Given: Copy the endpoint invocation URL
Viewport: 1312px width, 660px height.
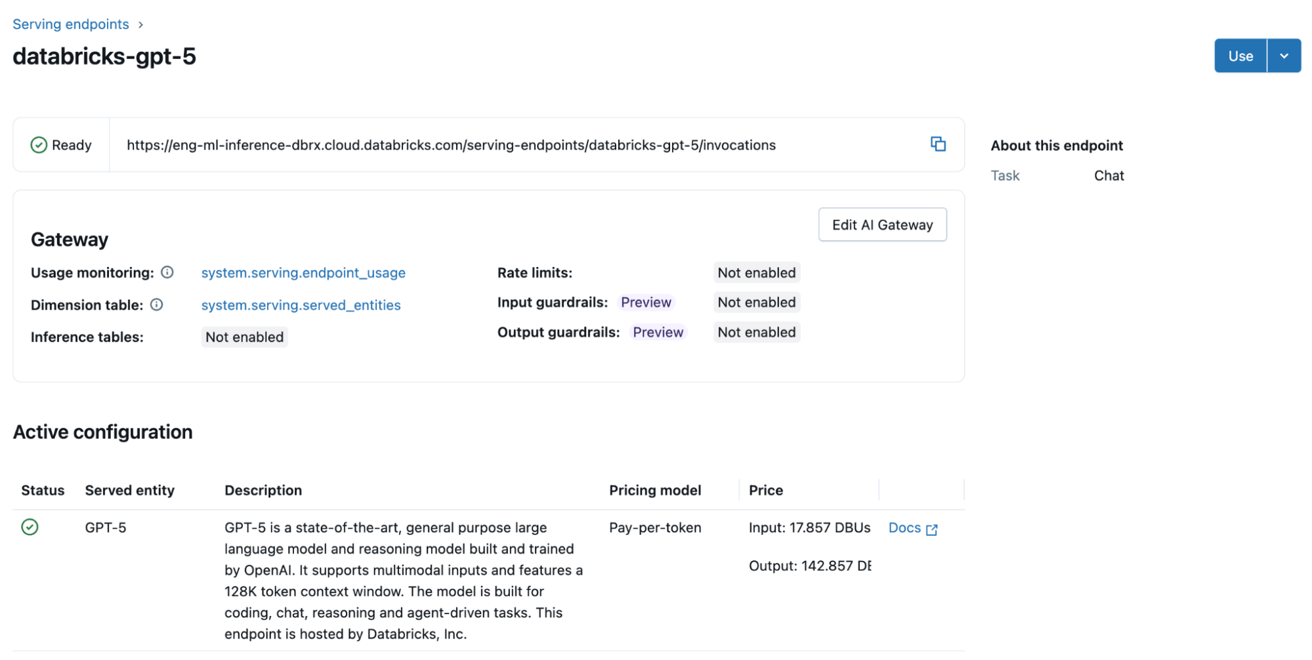Looking at the screenshot, I should click(x=938, y=144).
